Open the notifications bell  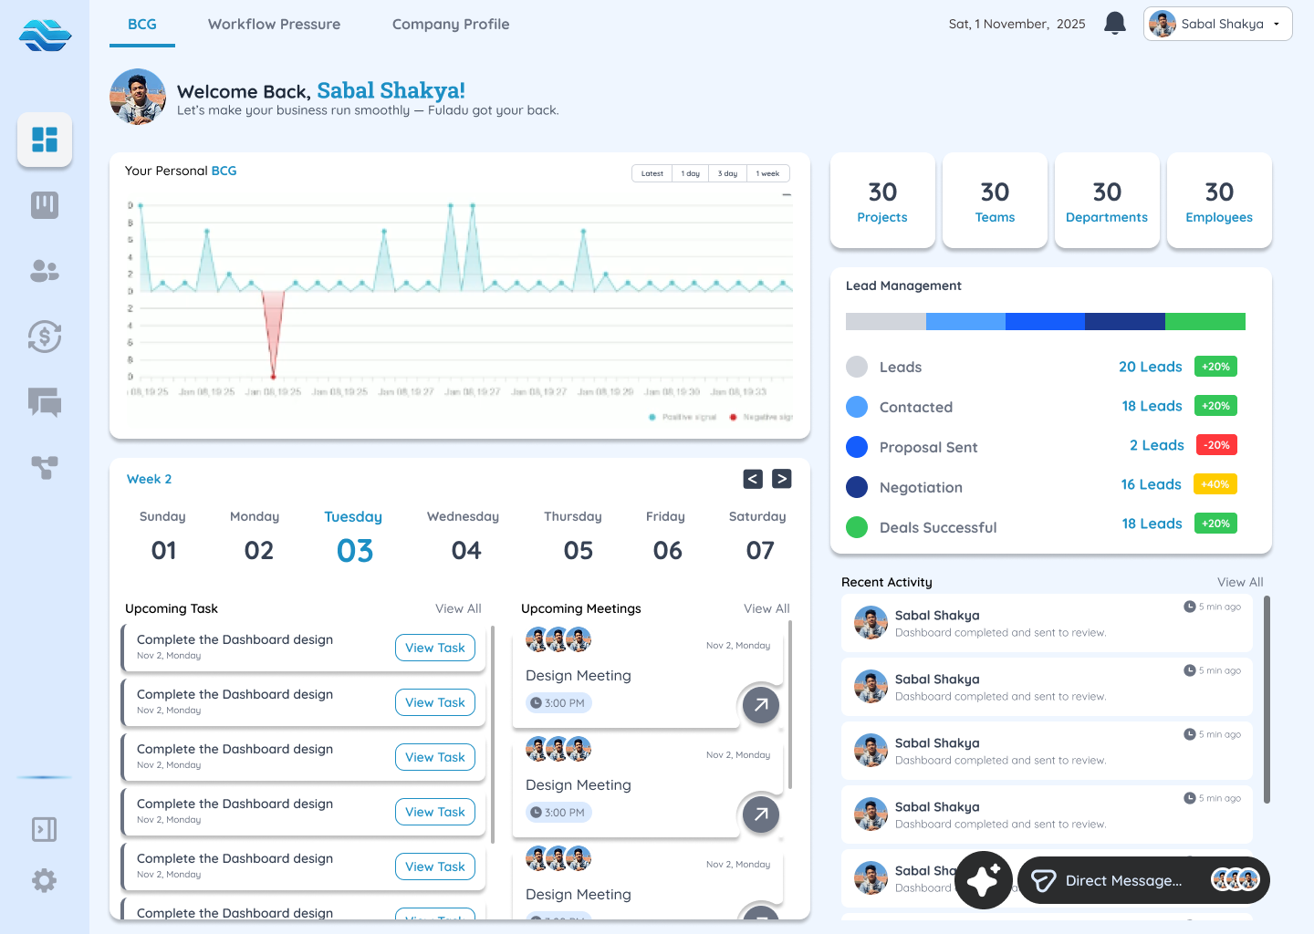[1114, 23]
